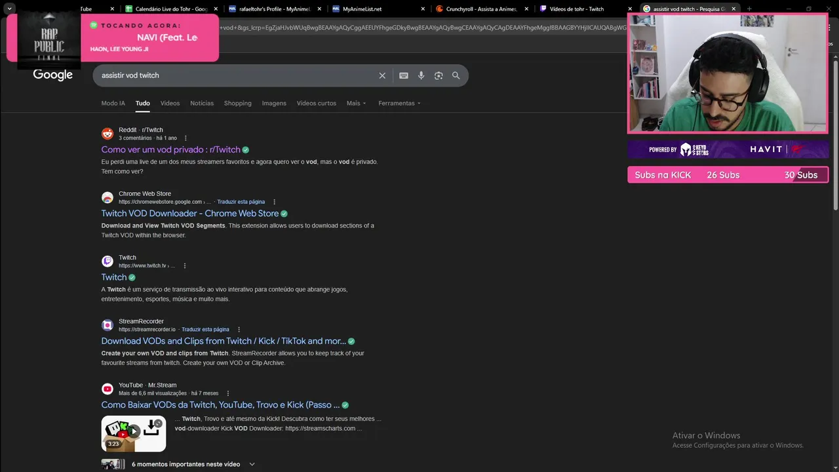Close the Calendário Live do Tohr tab

216,9
